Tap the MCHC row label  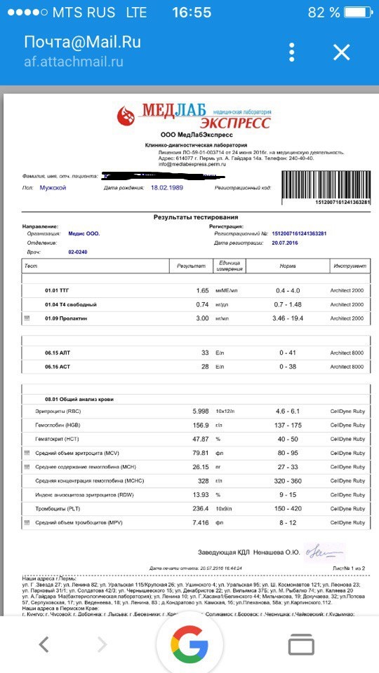(x=90, y=481)
